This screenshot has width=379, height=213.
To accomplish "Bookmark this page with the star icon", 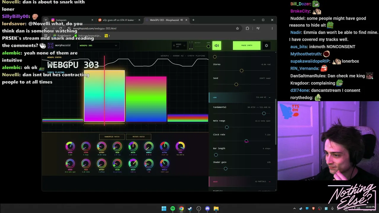I will (x=237, y=28).
